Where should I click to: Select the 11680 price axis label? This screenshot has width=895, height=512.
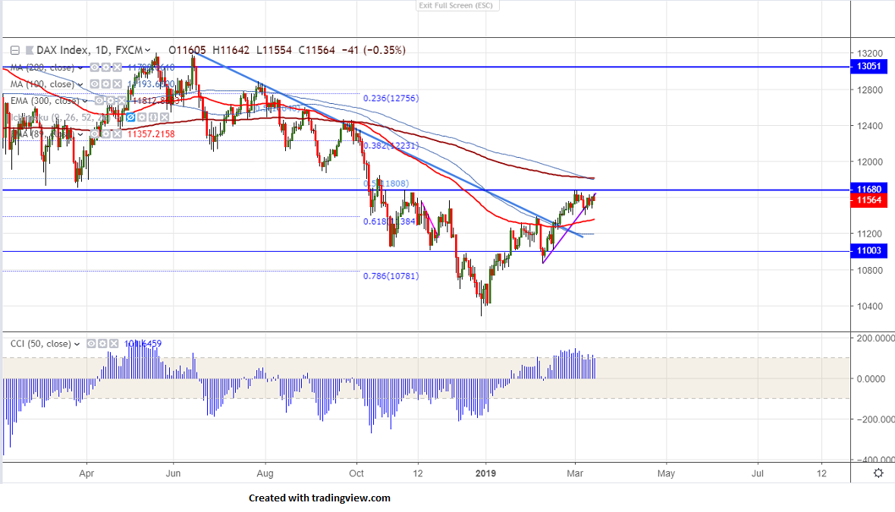point(868,189)
